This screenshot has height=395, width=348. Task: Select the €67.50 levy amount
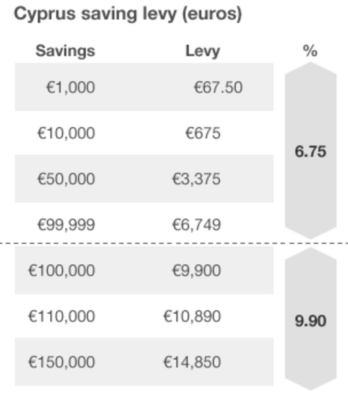[x=218, y=87]
